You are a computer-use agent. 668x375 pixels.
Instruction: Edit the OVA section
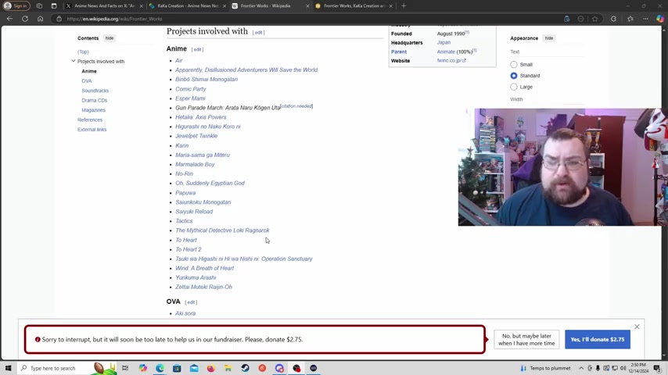pos(191,302)
